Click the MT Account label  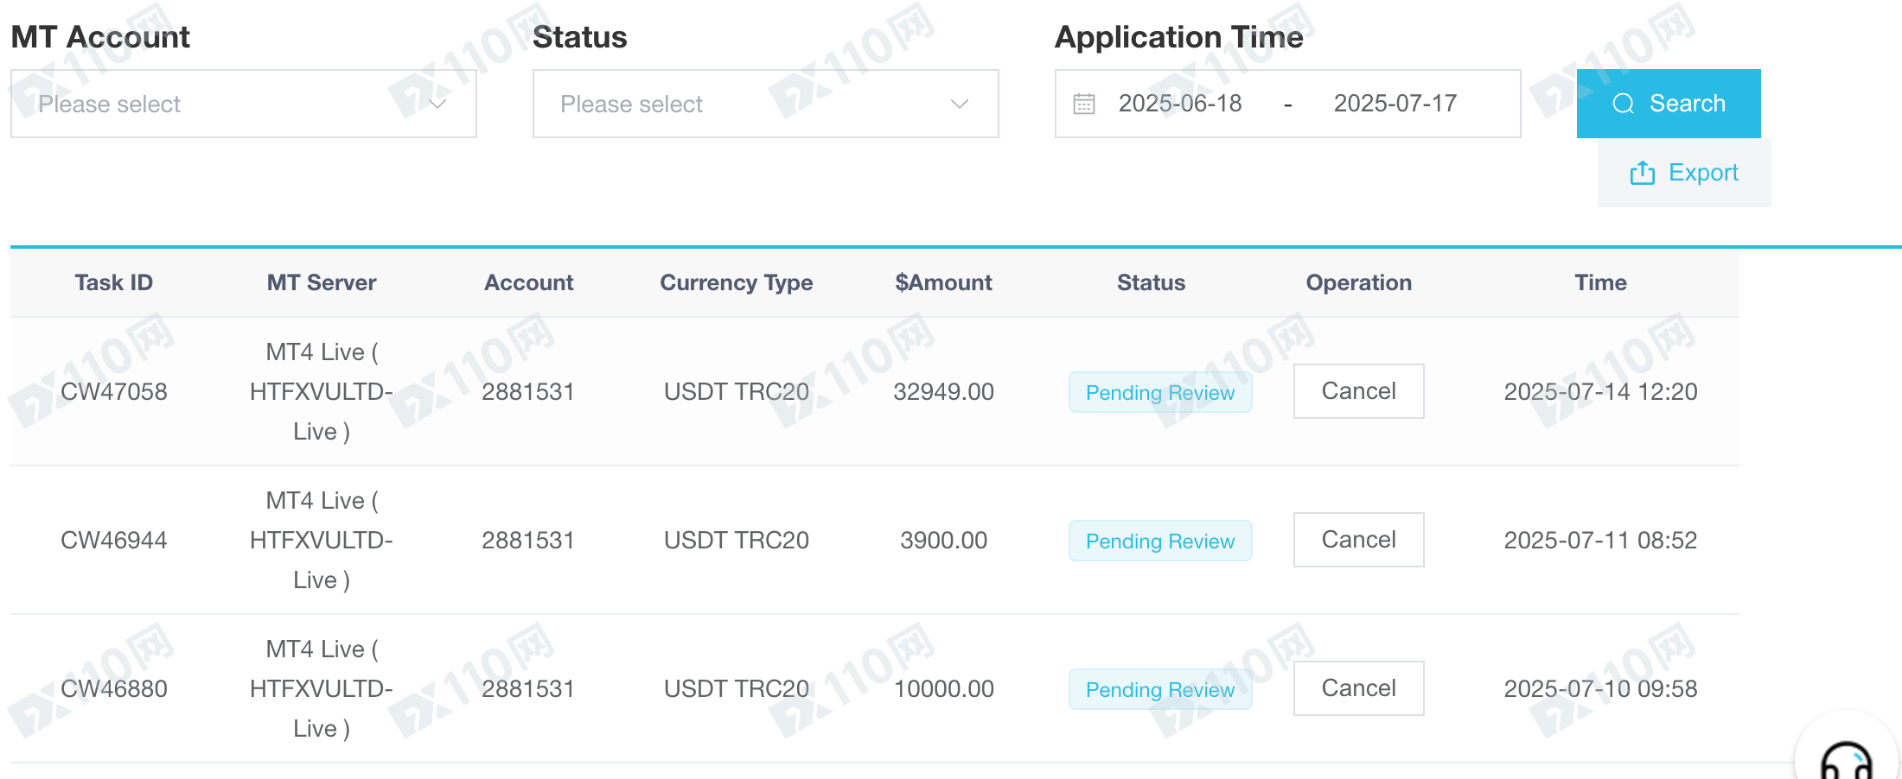pyautogui.click(x=100, y=37)
